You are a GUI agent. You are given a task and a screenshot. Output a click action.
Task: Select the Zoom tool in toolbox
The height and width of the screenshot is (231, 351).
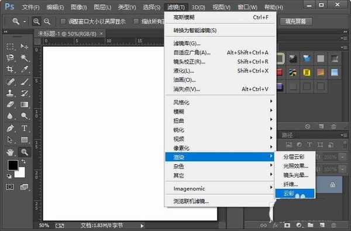(24, 152)
